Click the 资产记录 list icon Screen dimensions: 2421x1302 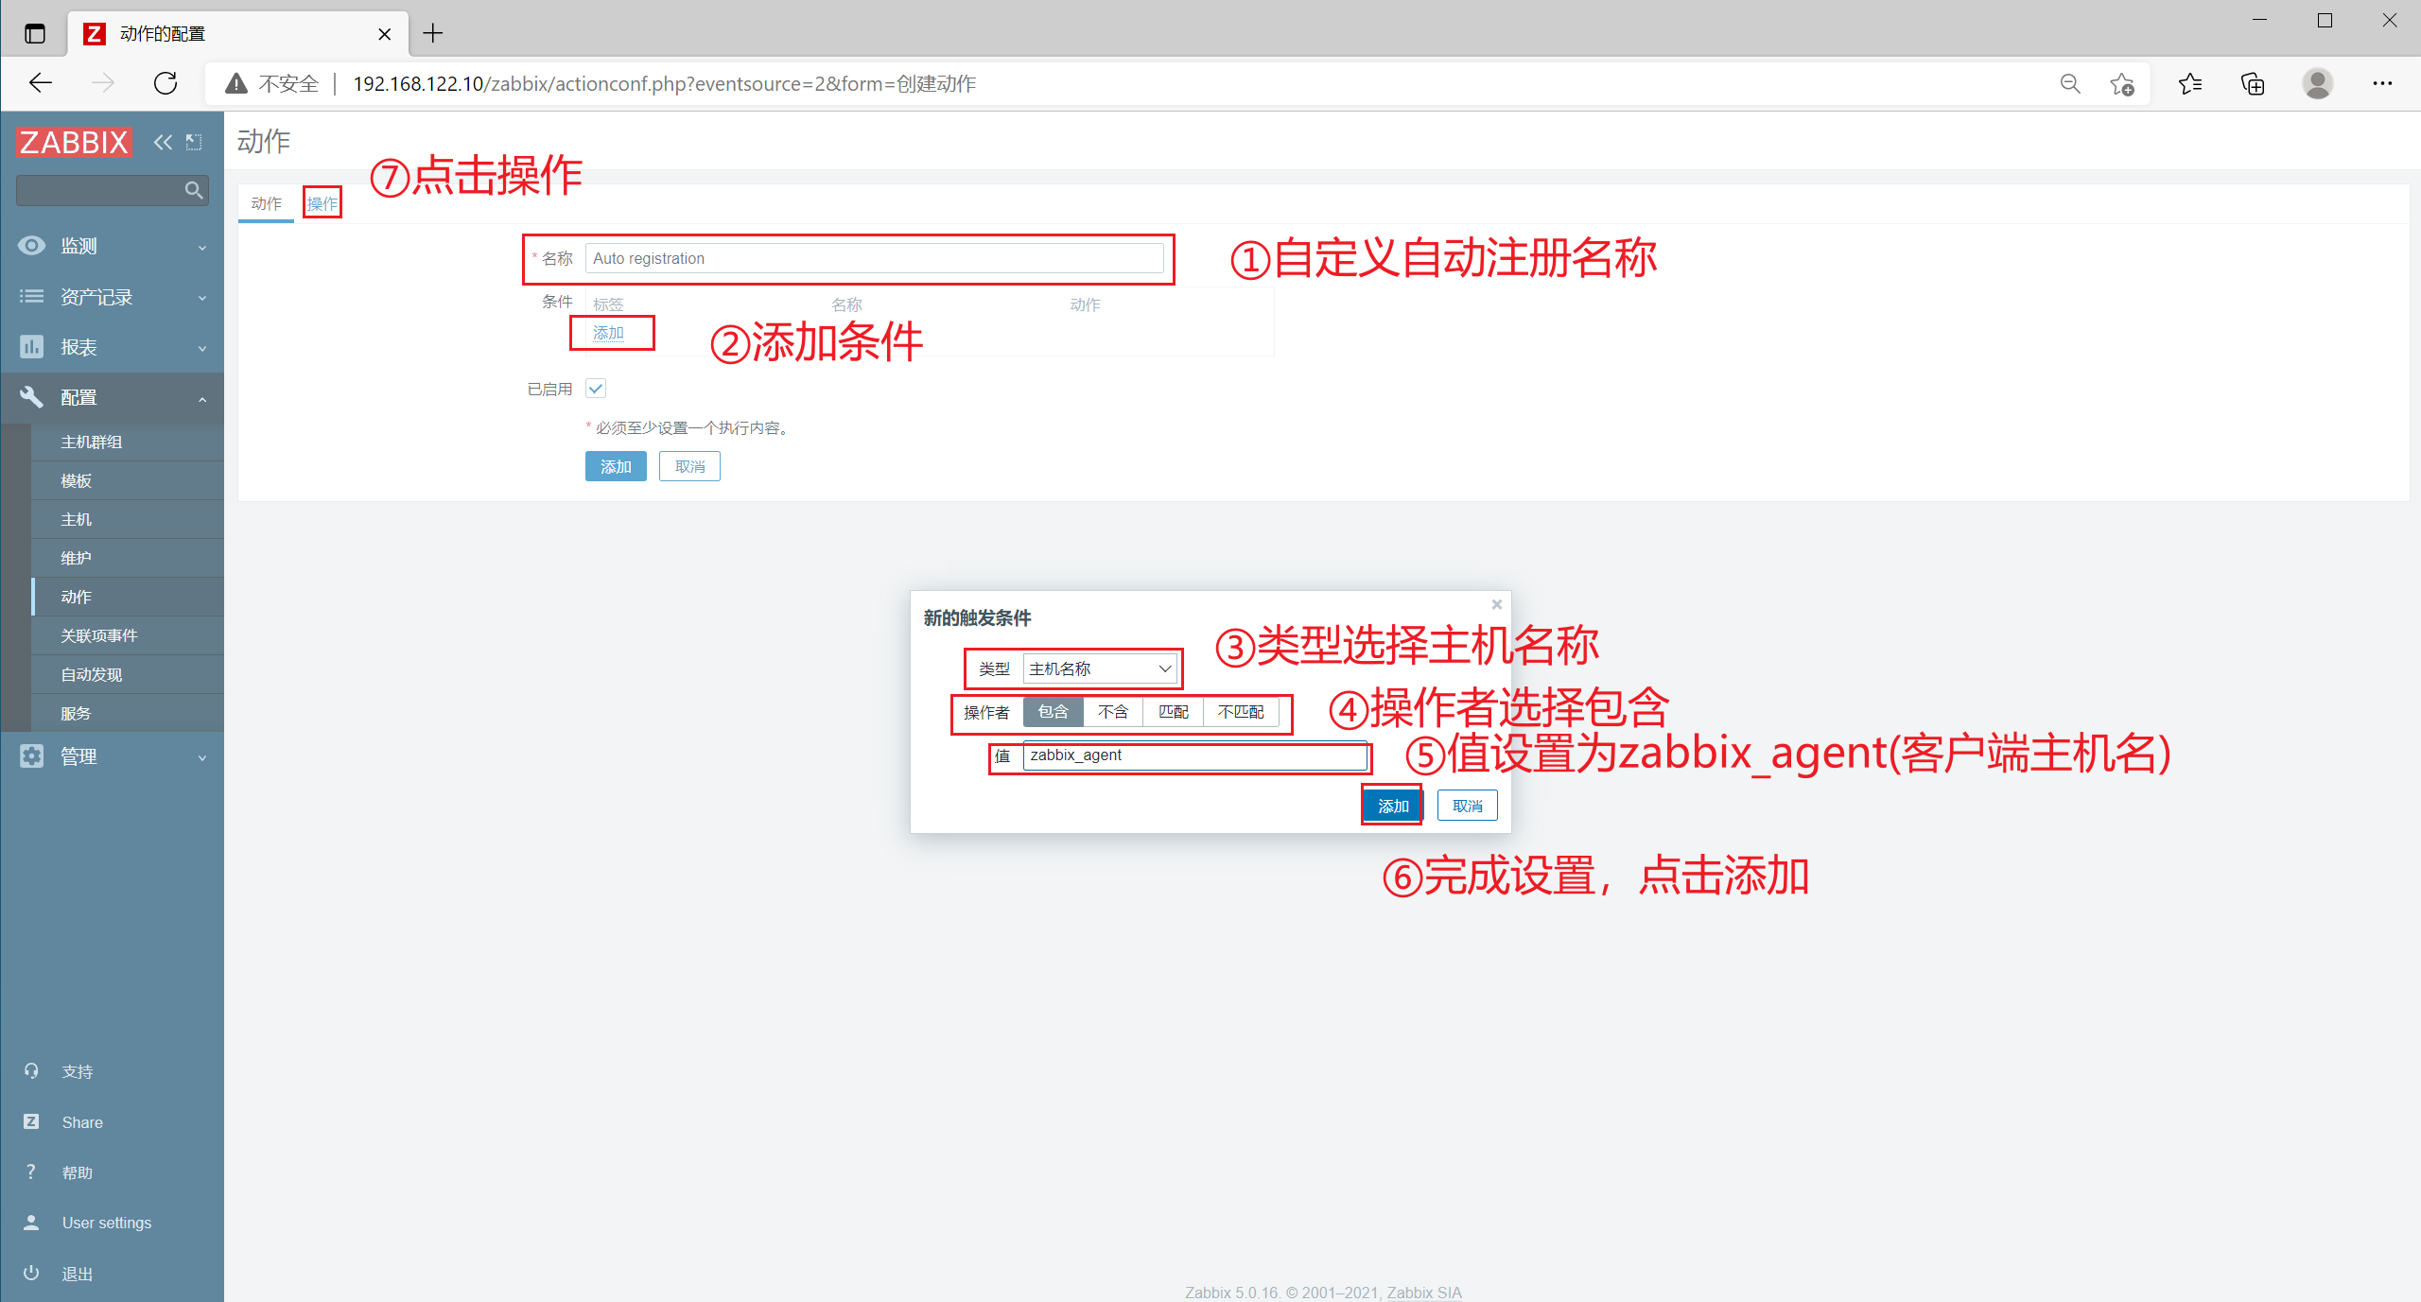click(31, 296)
